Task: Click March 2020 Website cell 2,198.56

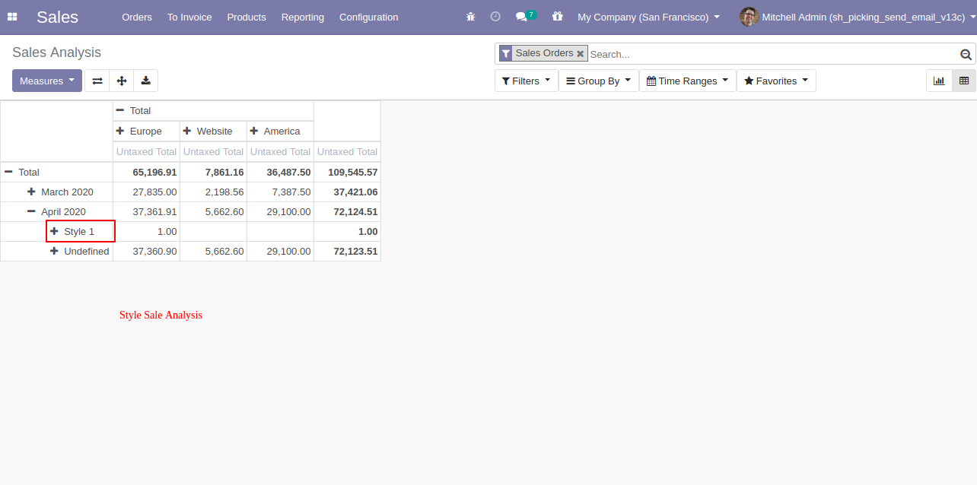Action: [213, 192]
